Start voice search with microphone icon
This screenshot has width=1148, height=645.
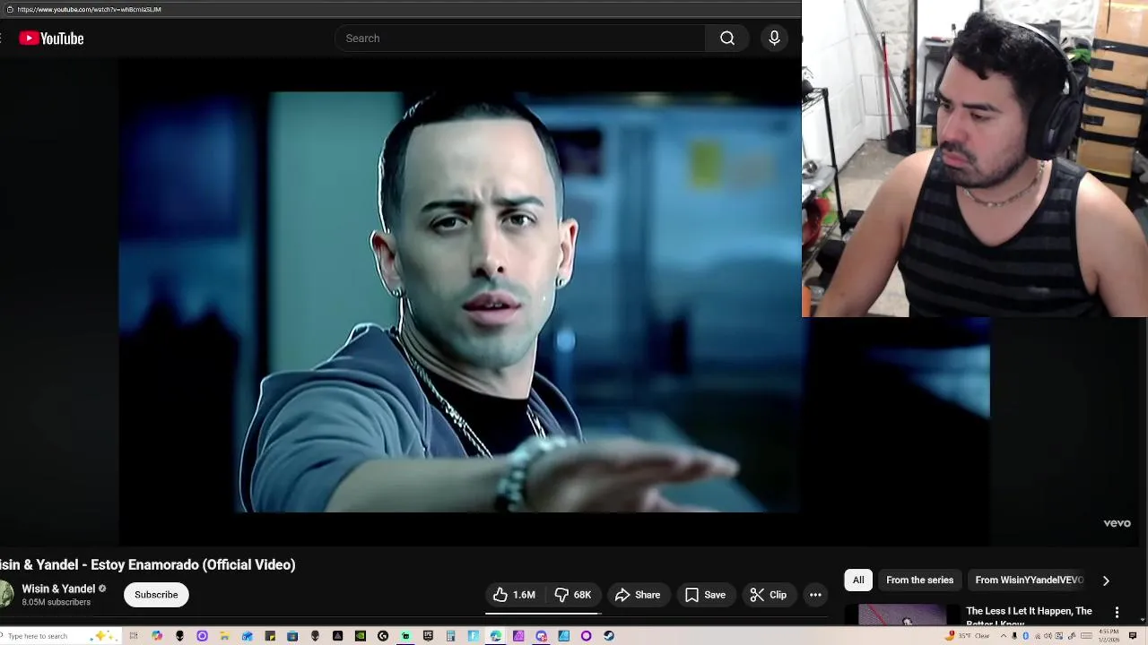pyautogui.click(x=774, y=39)
